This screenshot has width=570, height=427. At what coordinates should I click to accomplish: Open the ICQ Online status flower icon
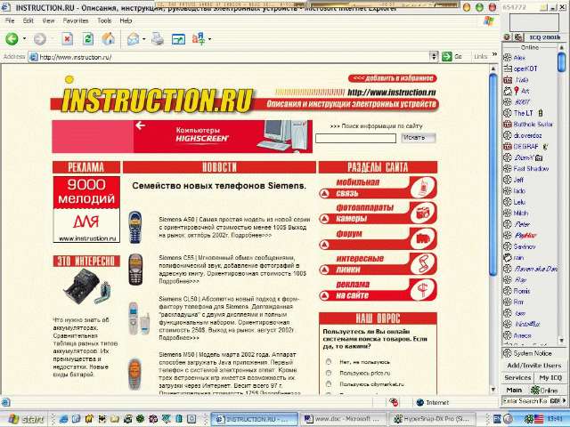pyautogui.click(x=537, y=391)
